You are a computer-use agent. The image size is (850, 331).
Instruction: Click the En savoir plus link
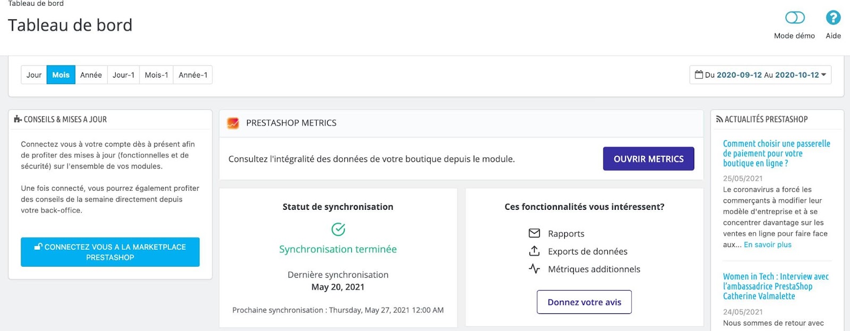(x=768, y=245)
